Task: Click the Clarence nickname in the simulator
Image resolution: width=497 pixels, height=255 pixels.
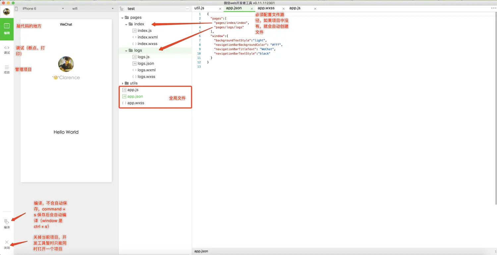Action: pos(66,77)
